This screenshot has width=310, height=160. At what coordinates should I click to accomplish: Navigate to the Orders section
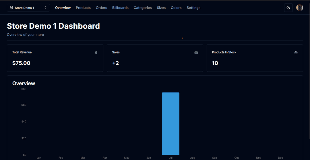[101, 8]
